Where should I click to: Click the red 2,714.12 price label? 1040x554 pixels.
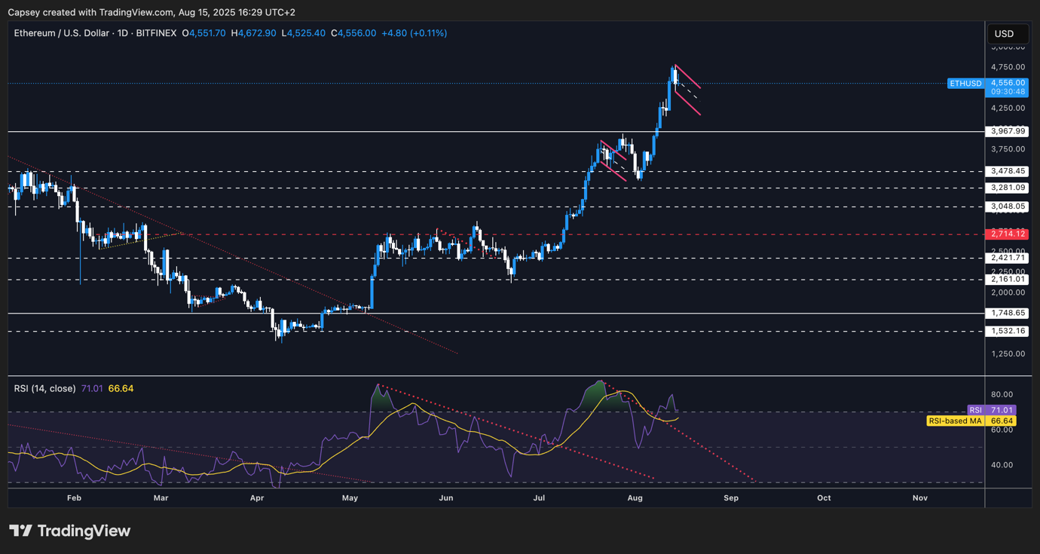click(x=1008, y=234)
